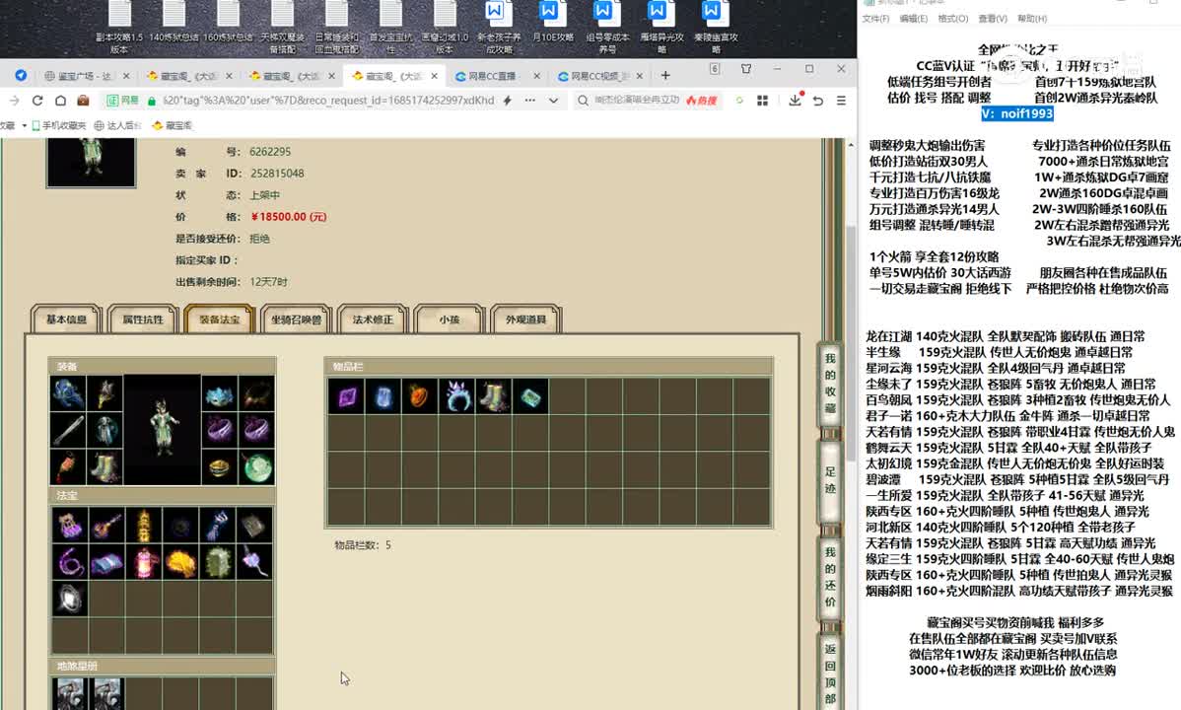The width and height of the screenshot is (1181, 710).
Task: Click the purple card inventory item
Action: pyautogui.click(x=347, y=396)
